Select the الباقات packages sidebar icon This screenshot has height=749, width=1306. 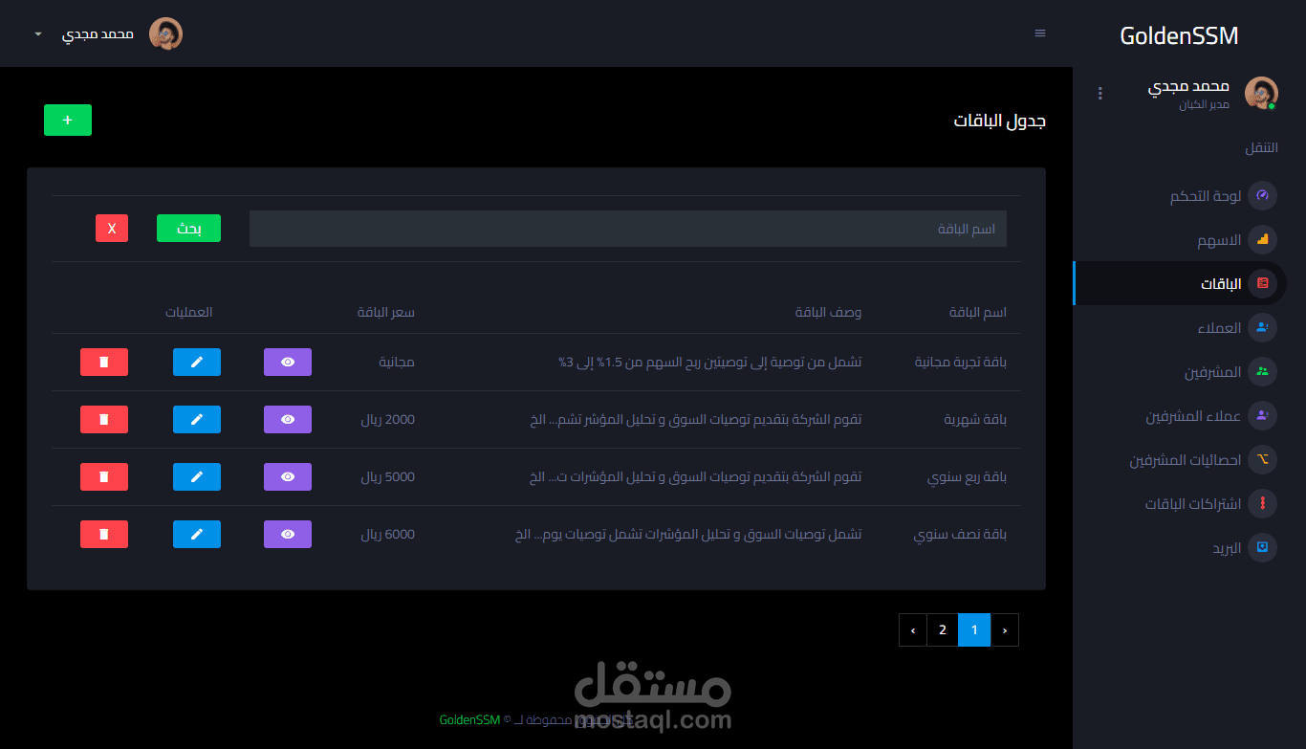[x=1262, y=283]
